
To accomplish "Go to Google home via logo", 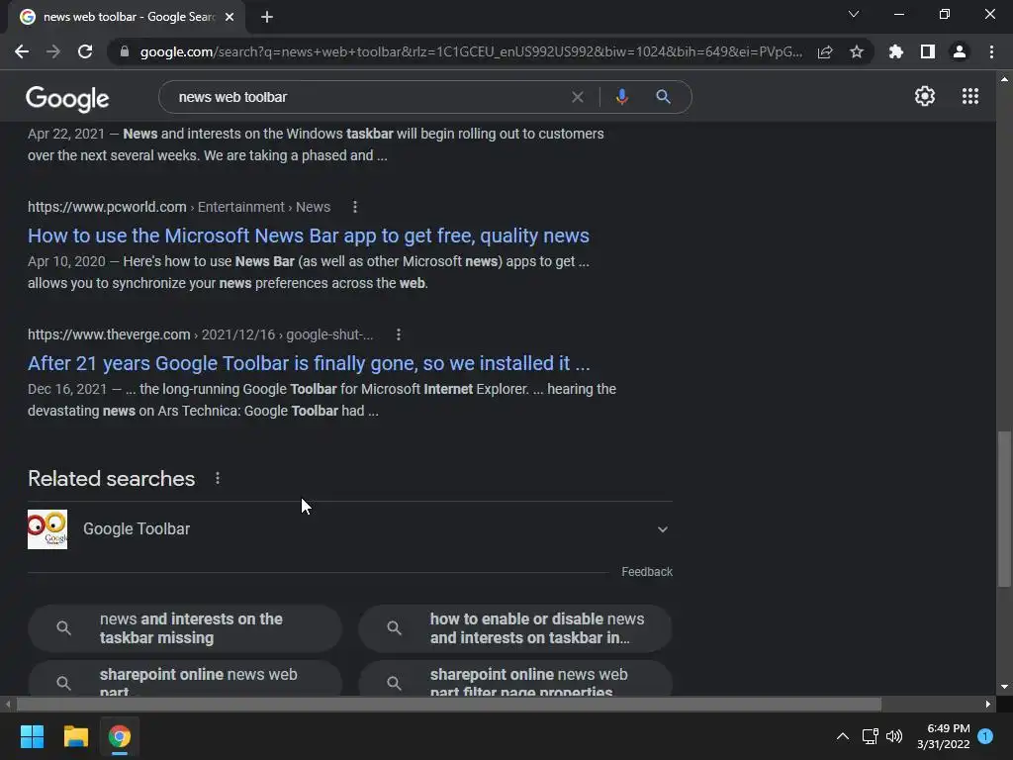I will 67,98.
